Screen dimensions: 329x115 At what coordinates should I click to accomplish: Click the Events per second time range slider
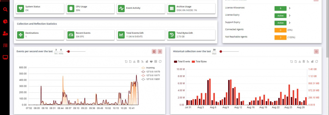click(76, 51)
